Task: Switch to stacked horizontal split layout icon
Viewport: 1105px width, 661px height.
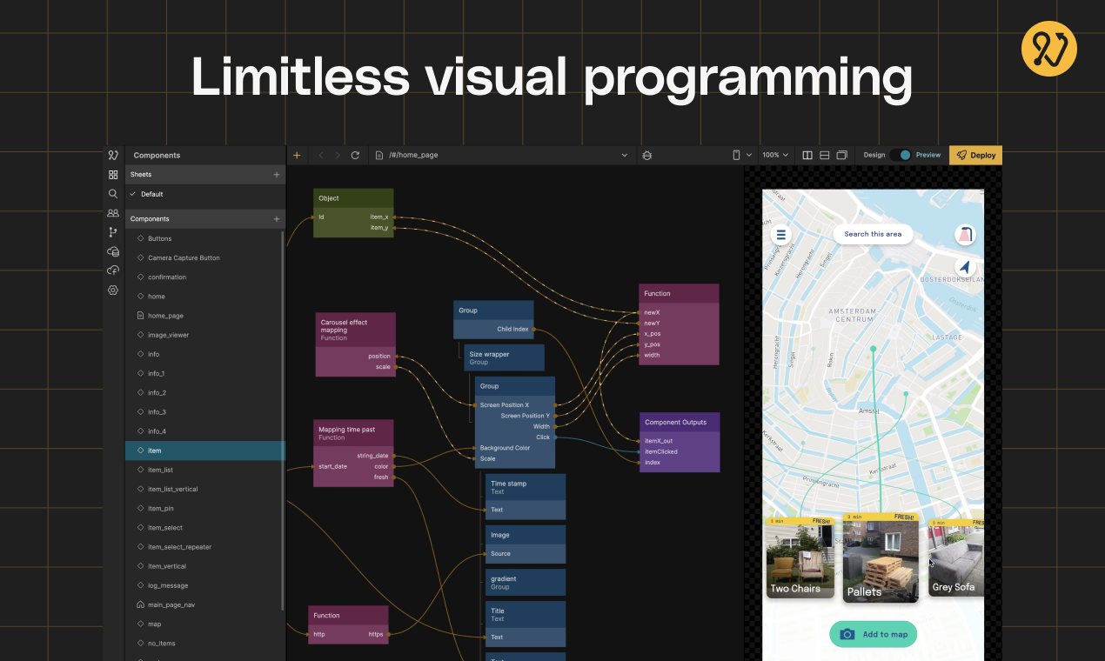Action: click(x=825, y=155)
